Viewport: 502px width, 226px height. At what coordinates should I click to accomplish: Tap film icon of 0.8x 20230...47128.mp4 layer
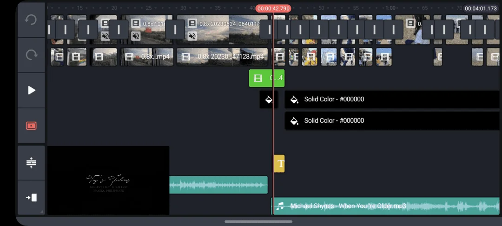click(185, 57)
